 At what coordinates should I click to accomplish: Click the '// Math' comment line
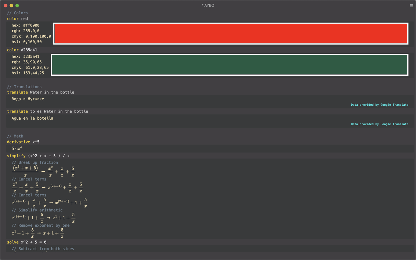pos(15,136)
